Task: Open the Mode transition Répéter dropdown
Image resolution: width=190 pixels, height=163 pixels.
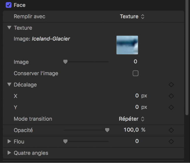Action: click(132, 119)
